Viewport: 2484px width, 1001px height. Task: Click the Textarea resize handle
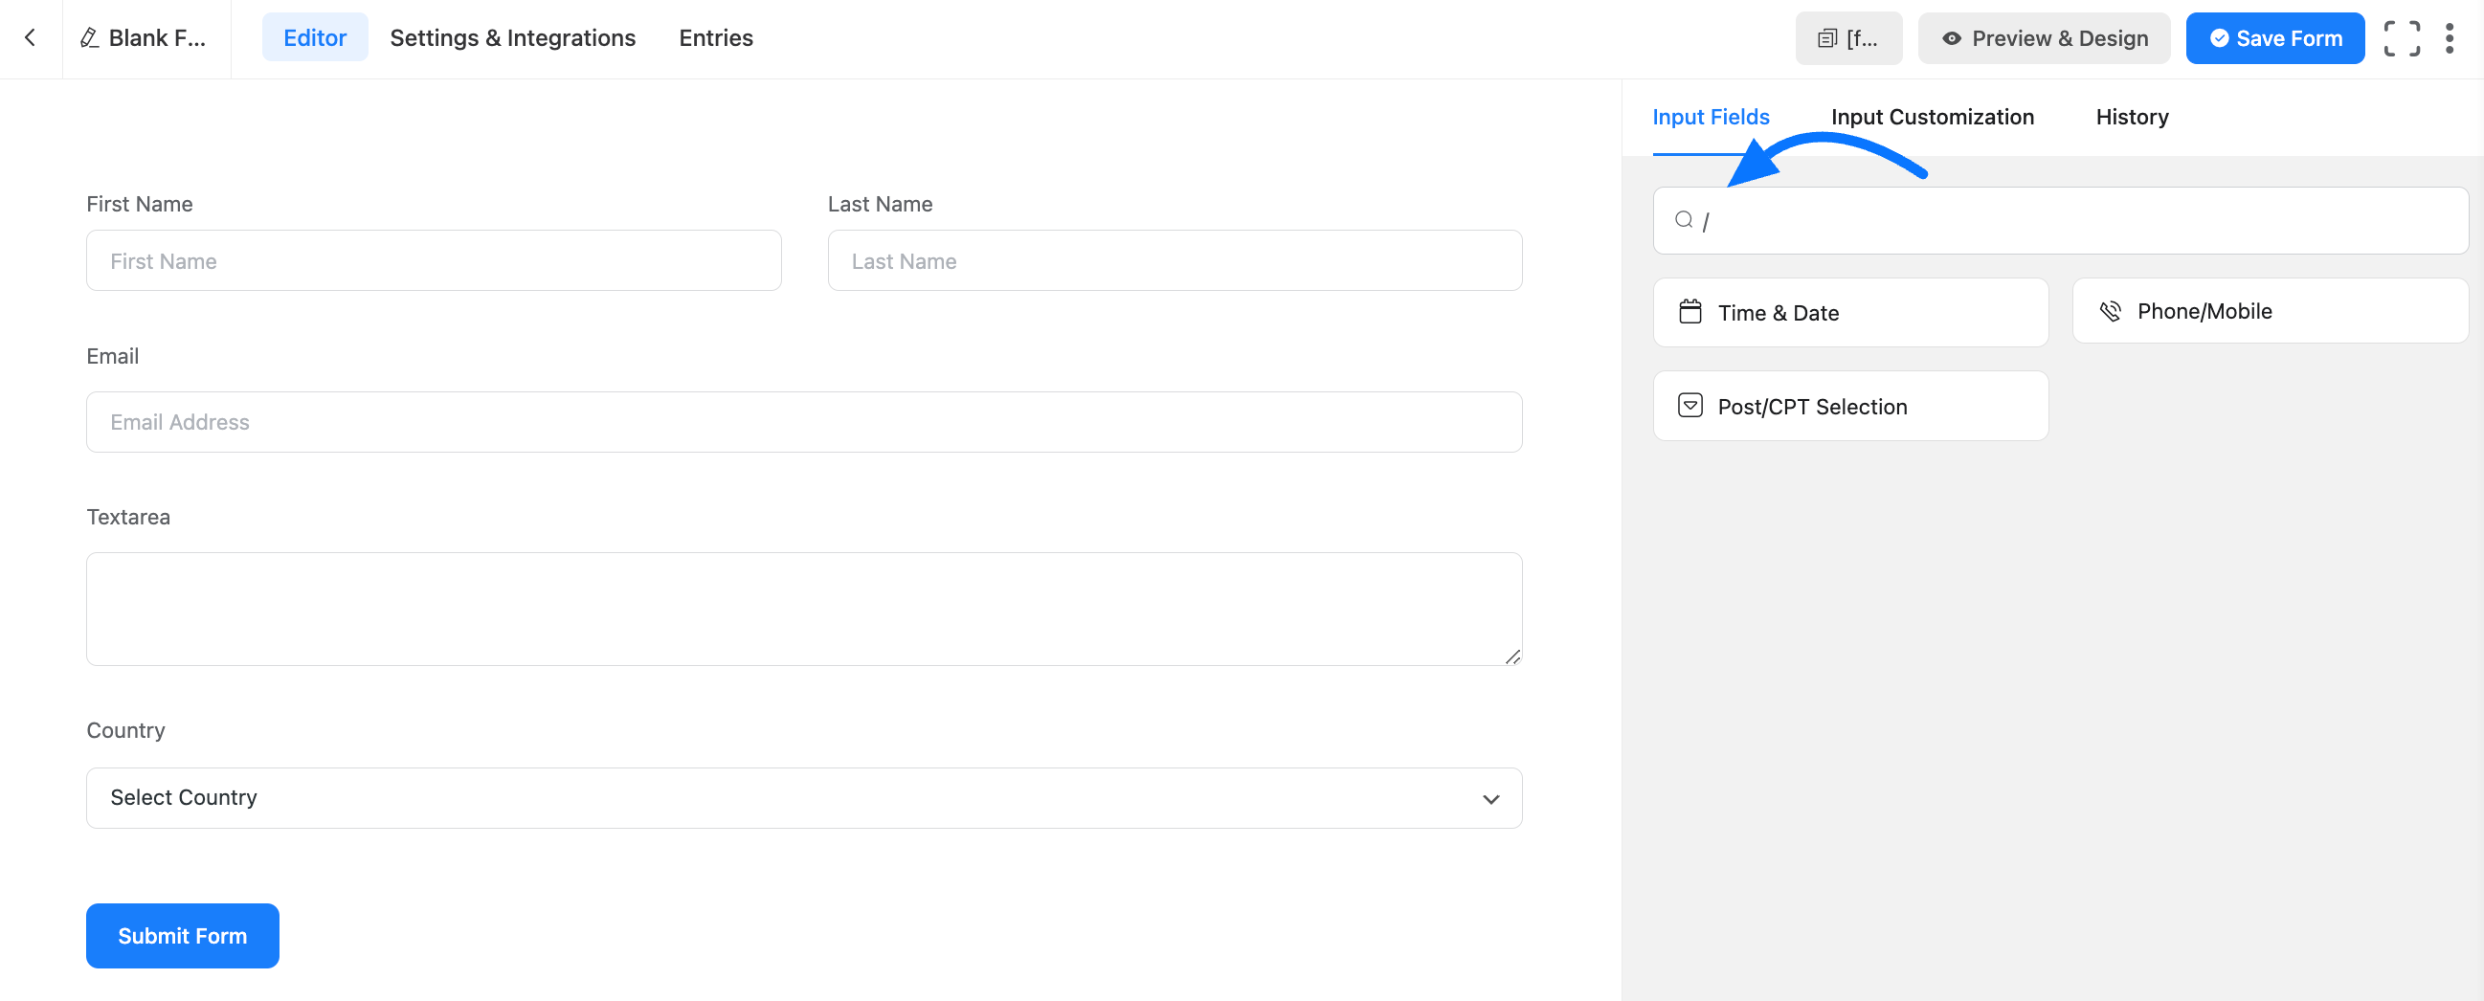(1512, 656)
